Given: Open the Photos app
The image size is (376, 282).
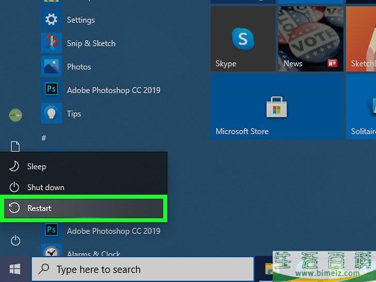Looking at the screenshot, I should (x=79, y=67).
